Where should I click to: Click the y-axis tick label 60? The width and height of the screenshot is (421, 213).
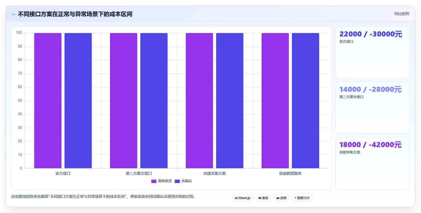click(20, 87)
